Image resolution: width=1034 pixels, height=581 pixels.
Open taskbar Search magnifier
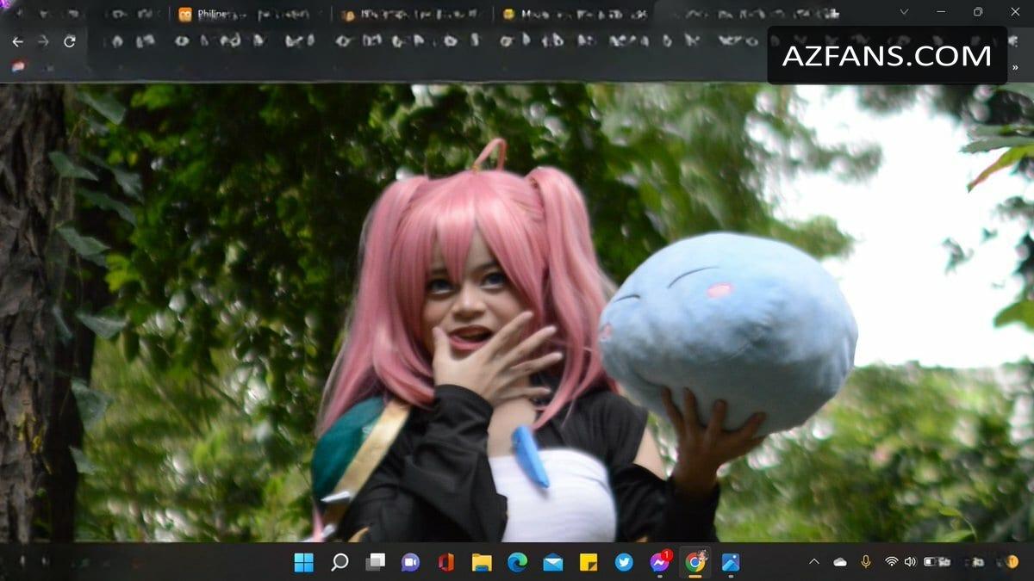(x=339, y=562)
